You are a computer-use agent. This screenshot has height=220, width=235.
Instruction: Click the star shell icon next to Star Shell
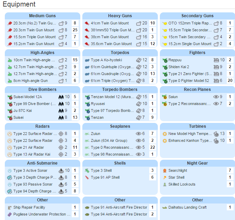click(165, 178)
